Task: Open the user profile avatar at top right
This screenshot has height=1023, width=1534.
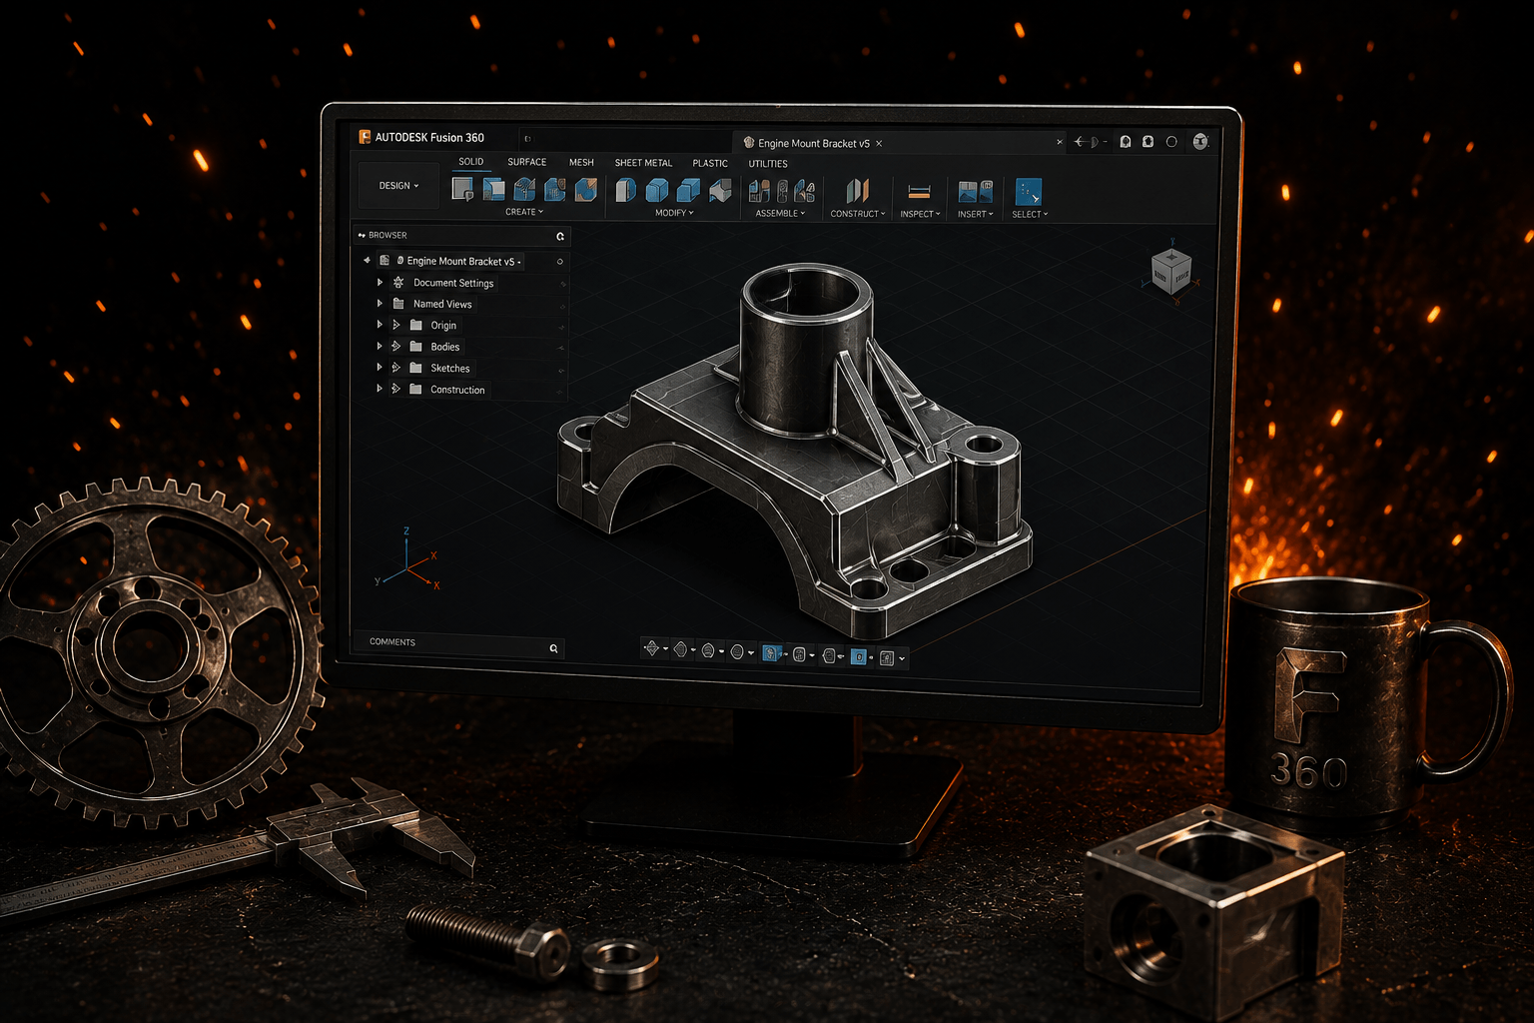Action: pyautogui.click(x=1201, y=142)
